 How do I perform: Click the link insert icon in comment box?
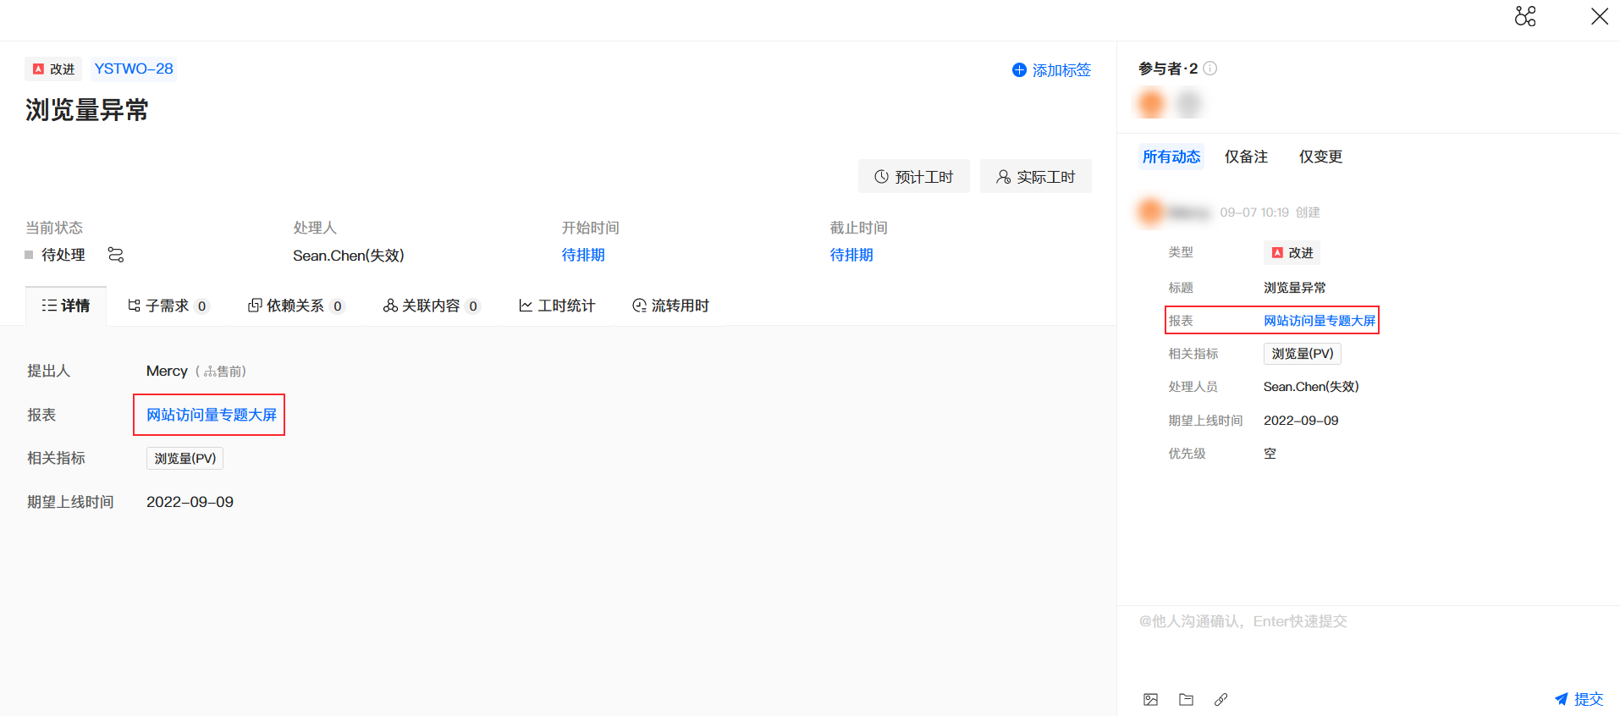pyautogui.click(x=1221, y=700)
